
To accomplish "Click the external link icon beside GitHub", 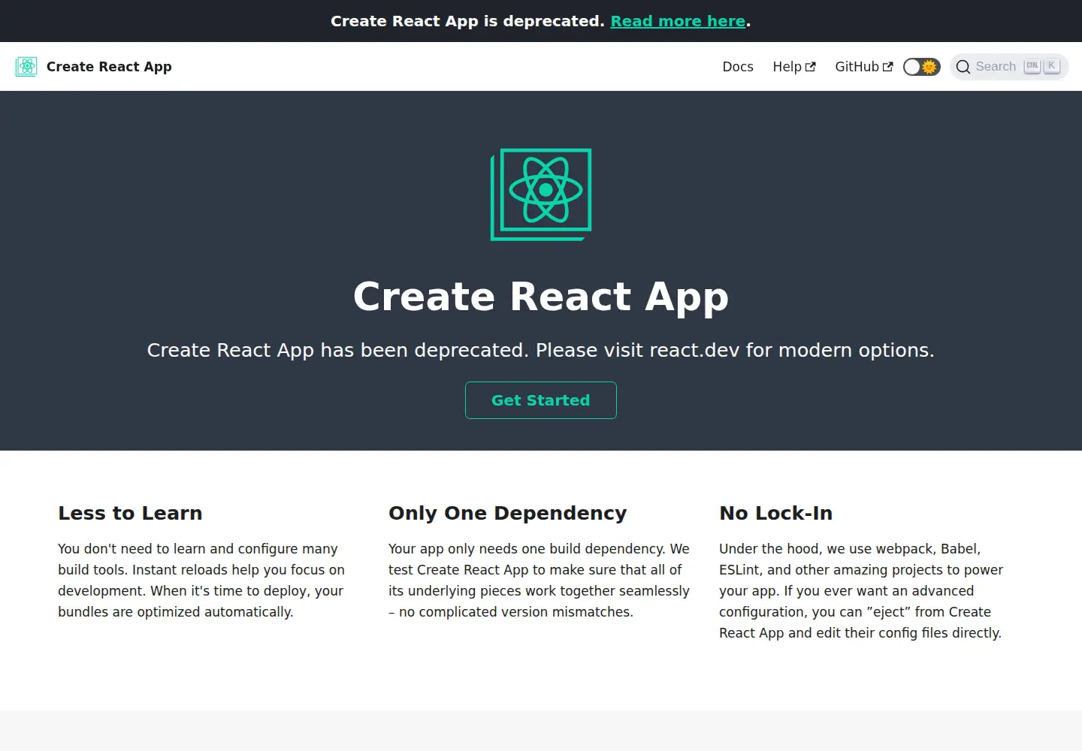I will click(888, 67).
